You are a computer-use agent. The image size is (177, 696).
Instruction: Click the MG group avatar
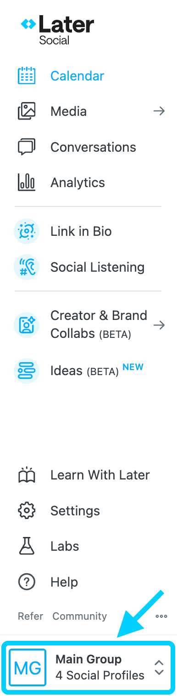28,667
